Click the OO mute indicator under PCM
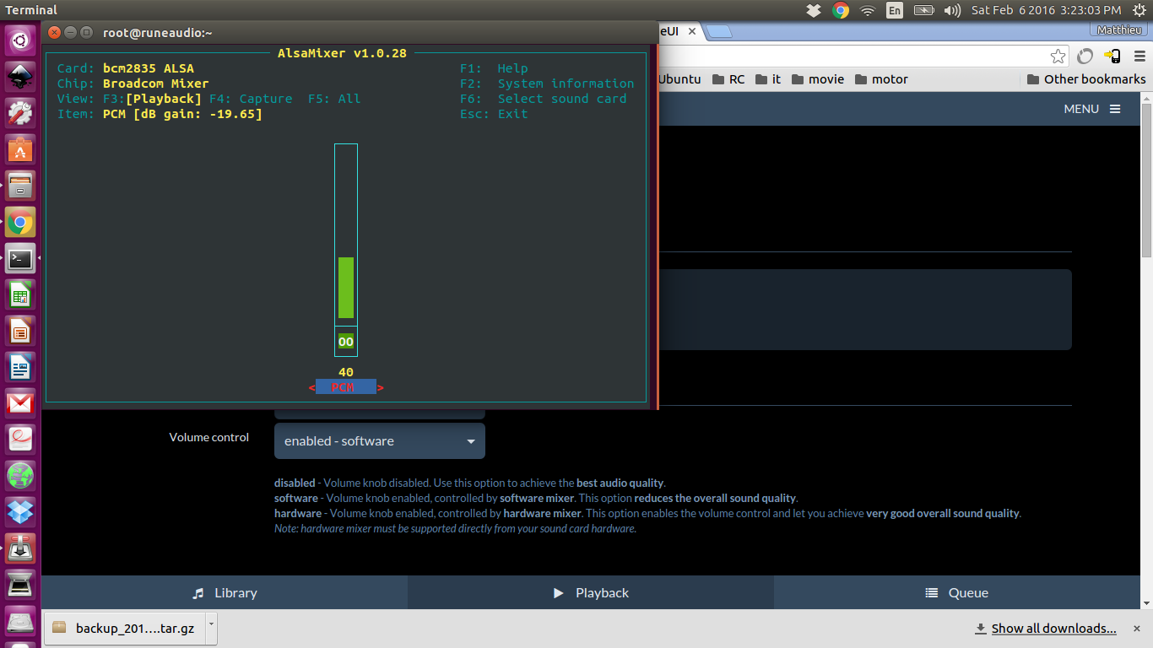Image resolution: width=1153 pixels, height=648 pixels. click(x=346, y=342)
